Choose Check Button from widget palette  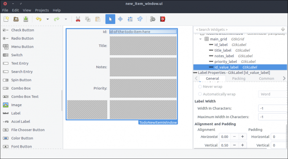(22, 30)
